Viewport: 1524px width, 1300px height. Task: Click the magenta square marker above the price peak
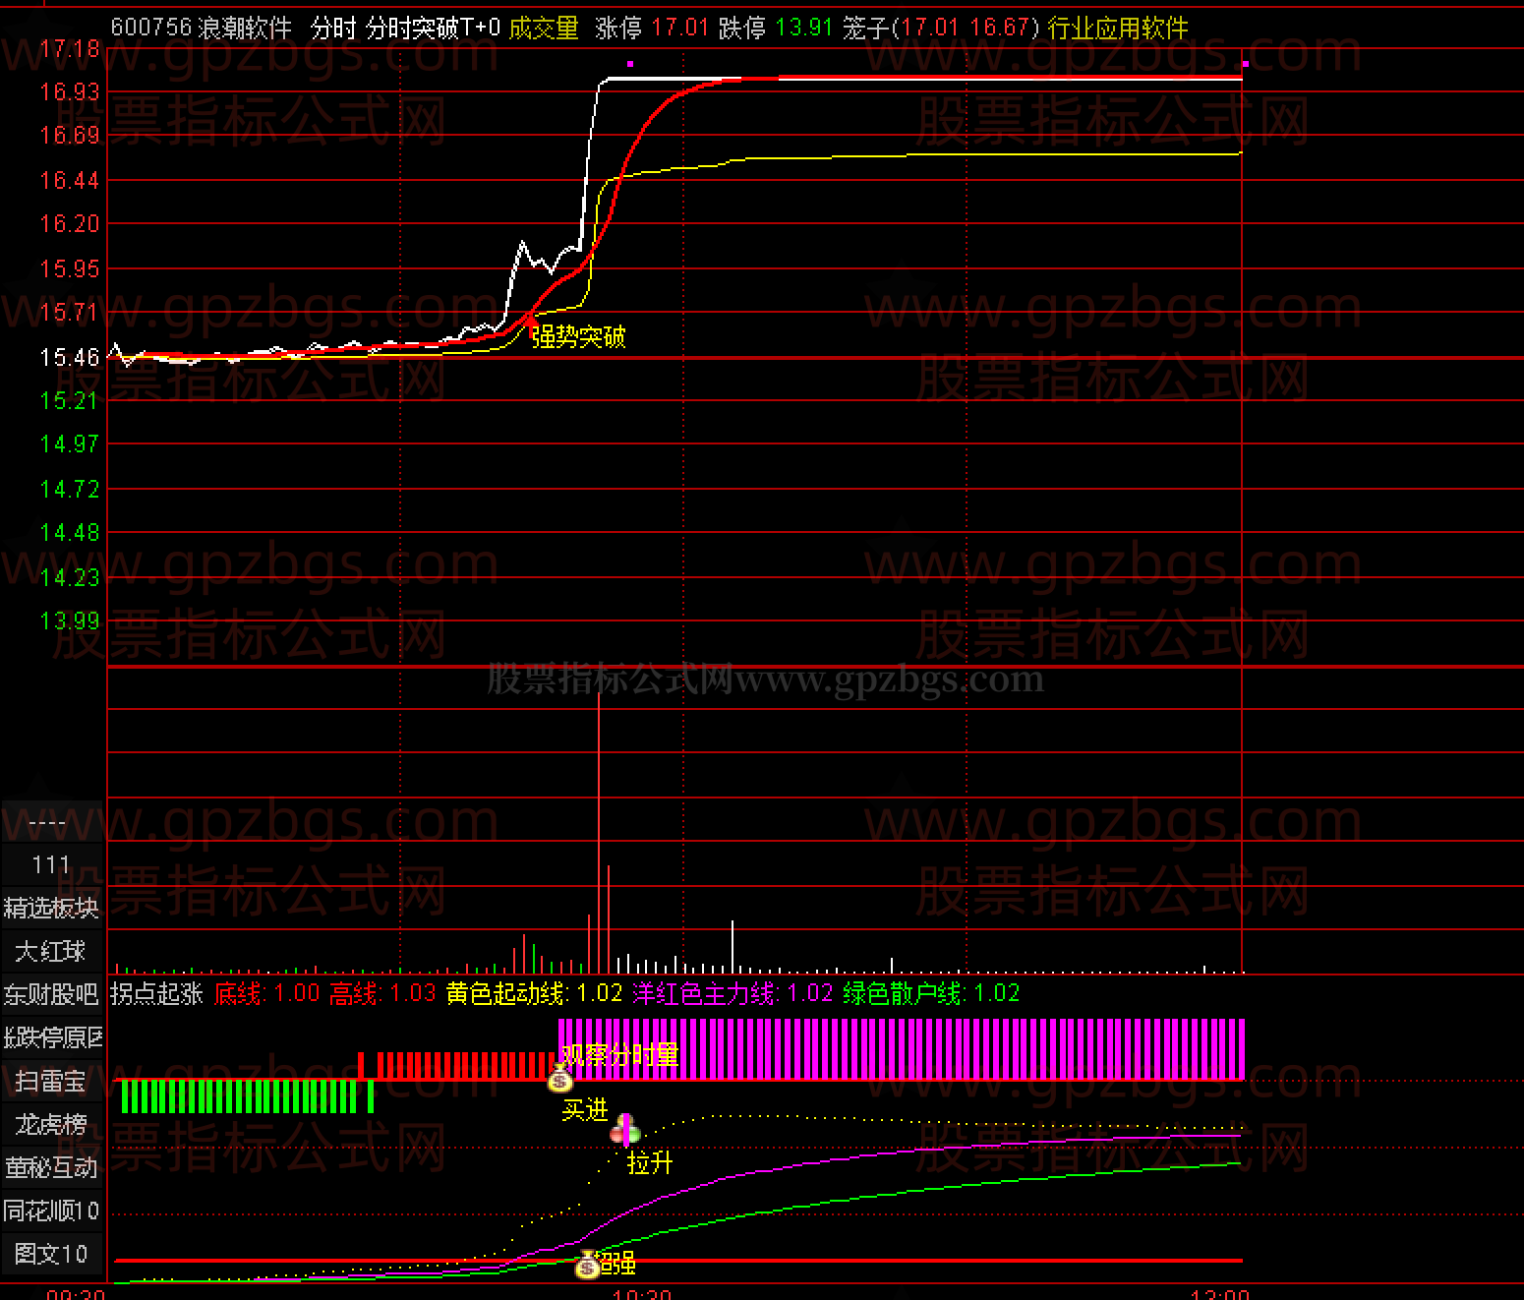630,64
